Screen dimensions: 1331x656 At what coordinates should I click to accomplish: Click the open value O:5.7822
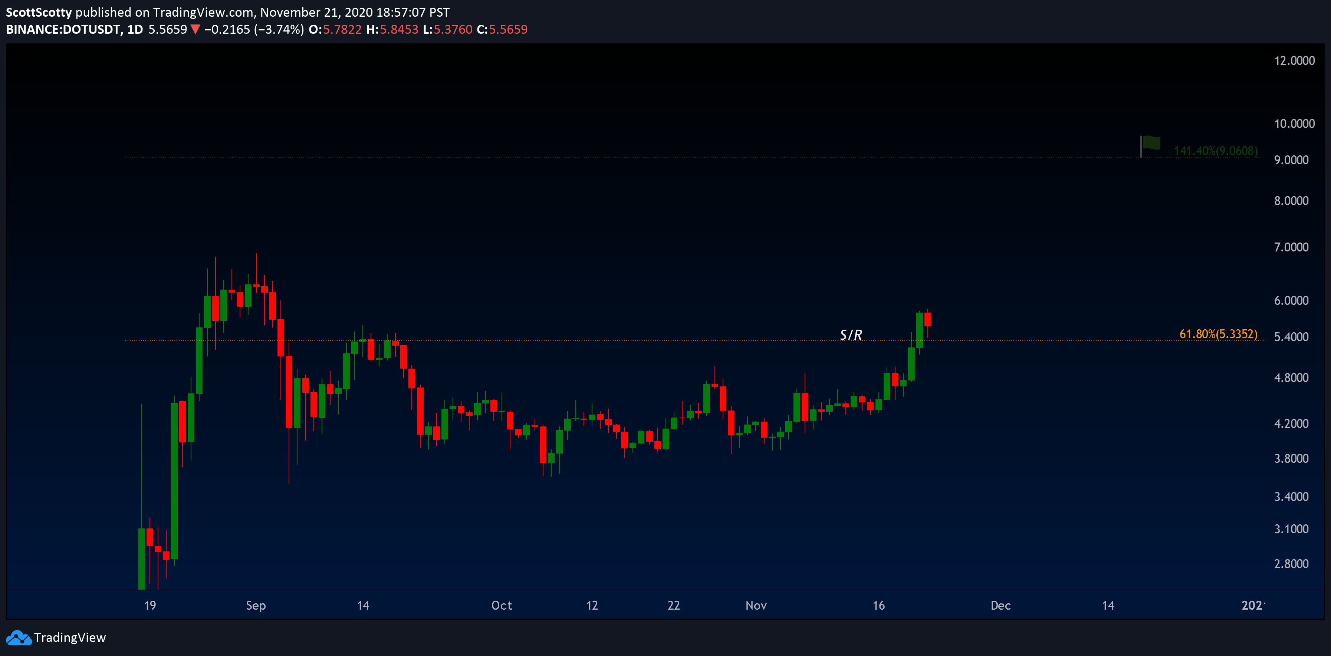click(x=335, y=29)
